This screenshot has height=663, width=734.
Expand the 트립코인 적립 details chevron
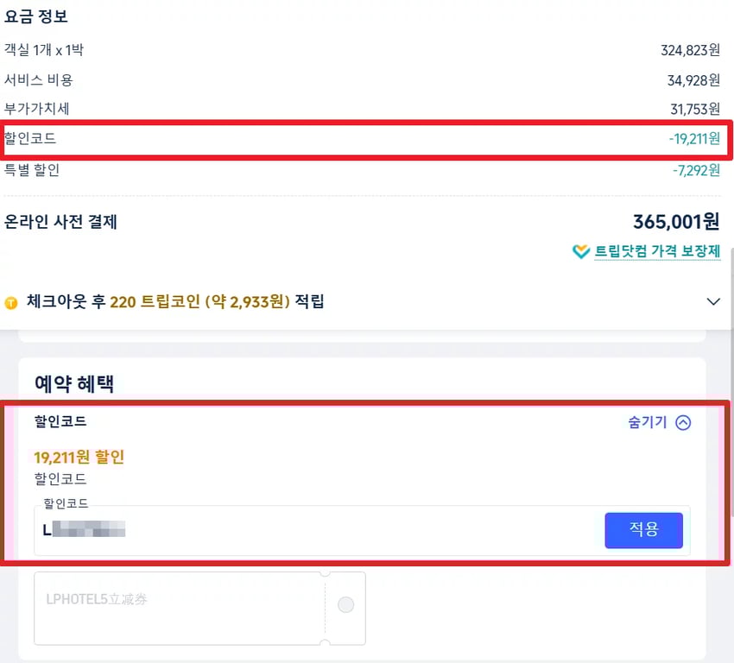point(713,302)
